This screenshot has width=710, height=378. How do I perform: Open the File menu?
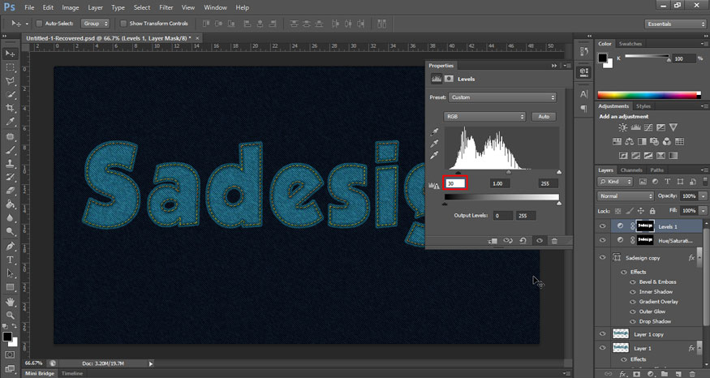[29, 7]
